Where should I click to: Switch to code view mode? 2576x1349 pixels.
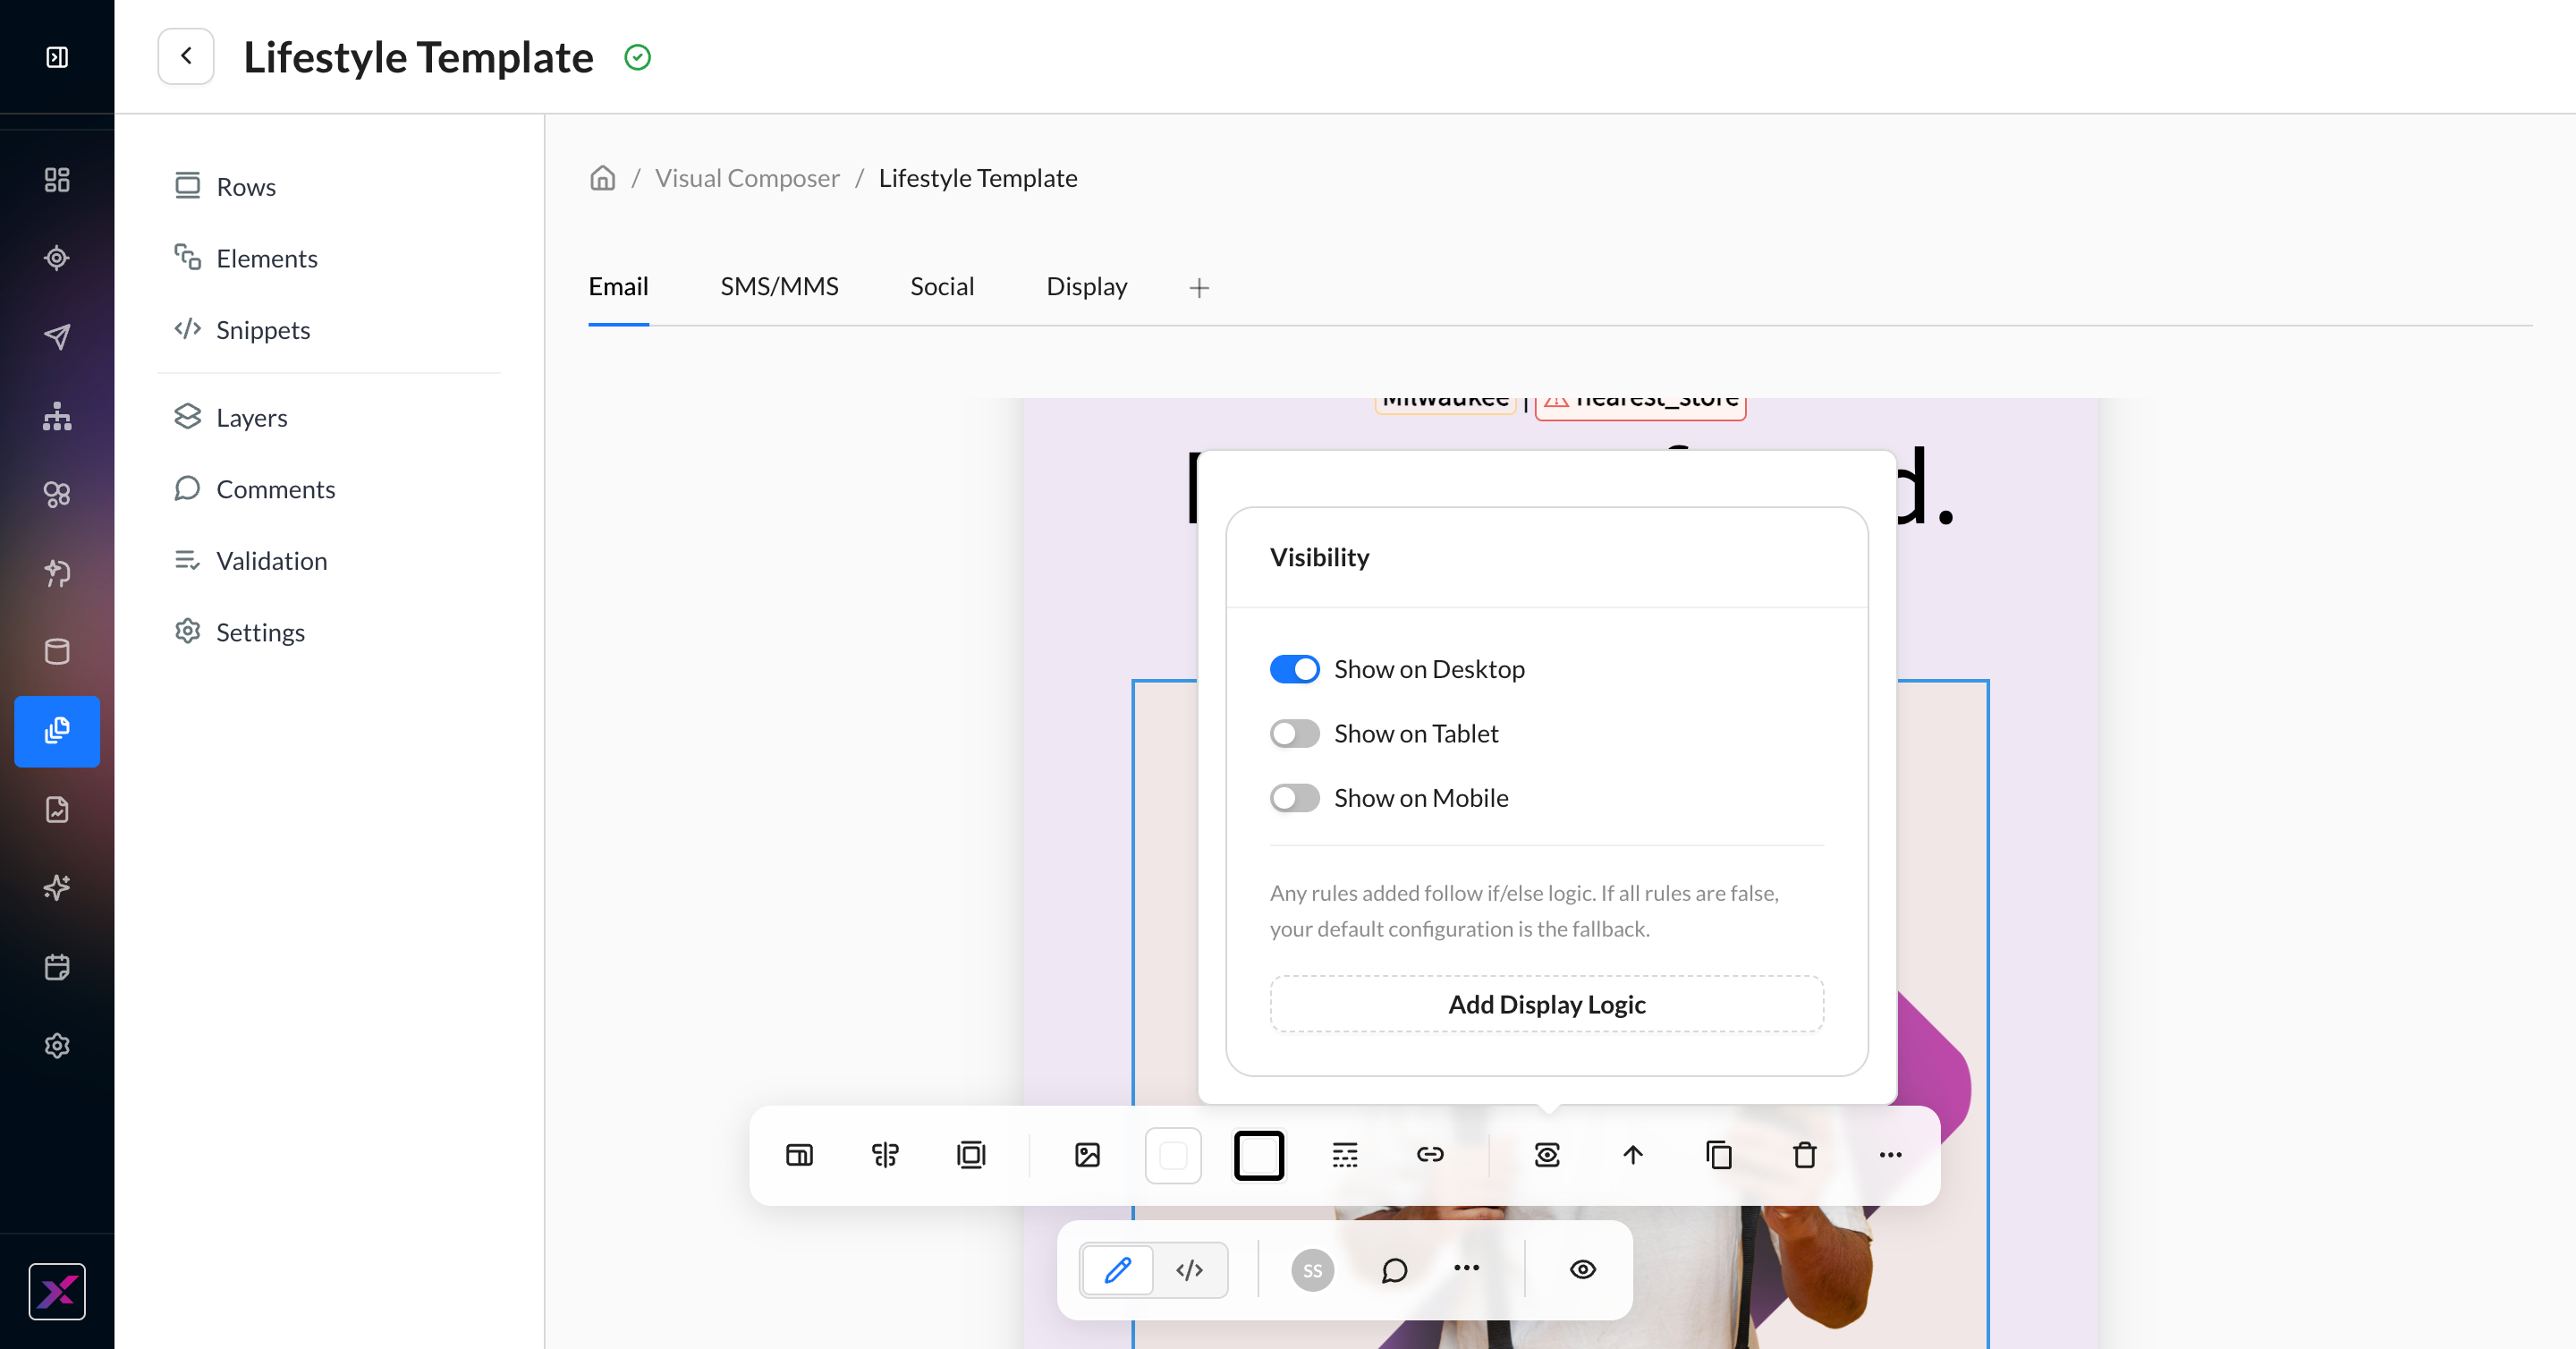coord(1190,1270)
